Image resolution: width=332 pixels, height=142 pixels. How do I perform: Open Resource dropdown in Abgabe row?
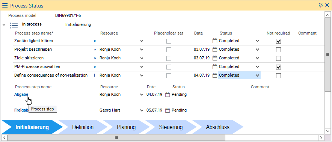coord(142,95)
